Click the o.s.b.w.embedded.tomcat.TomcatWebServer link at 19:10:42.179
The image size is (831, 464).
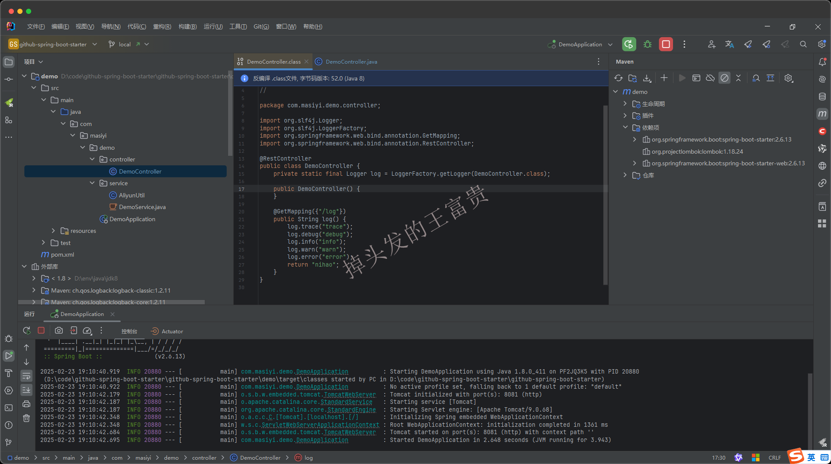[308, 395]
